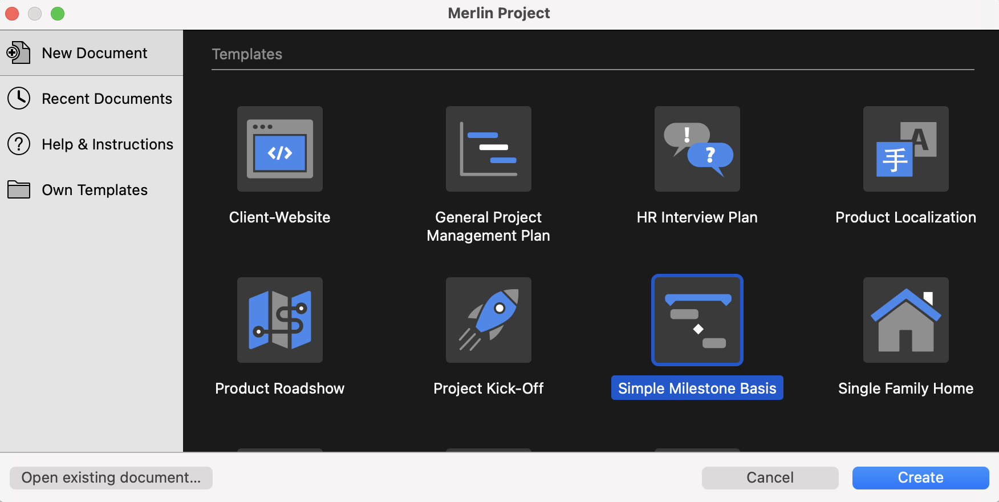Open Help & Instructions section
999x502 pixels.
pos(107,144)
